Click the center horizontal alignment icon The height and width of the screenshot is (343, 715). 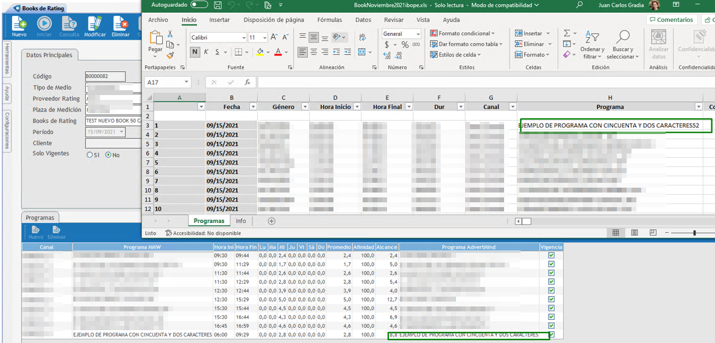pyautogui.click(x=313, y=52)
